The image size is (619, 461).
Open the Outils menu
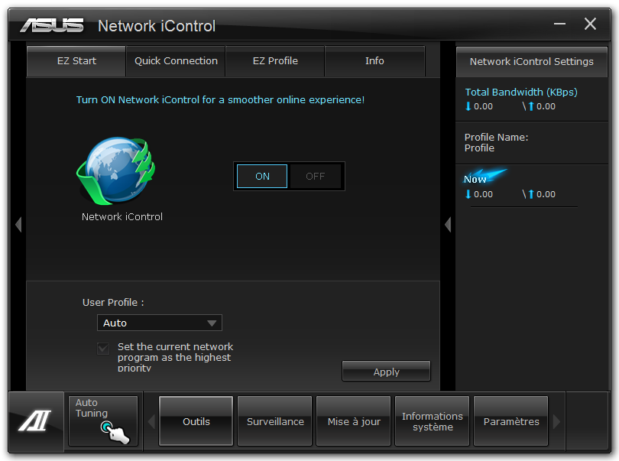(196, 421)
